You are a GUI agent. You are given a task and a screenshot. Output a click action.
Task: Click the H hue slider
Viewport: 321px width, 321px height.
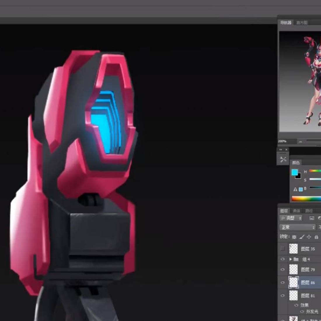(315, 171)
